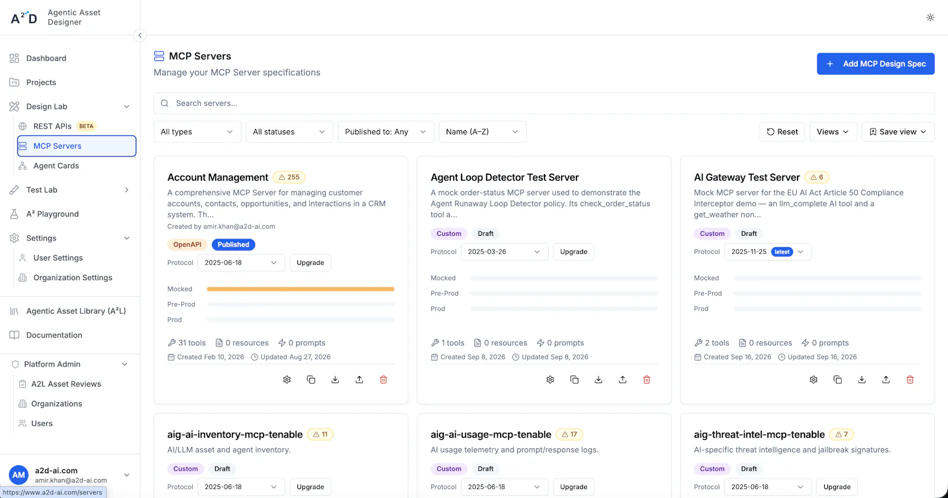
Task: Open AI Gateway protocol 2025-11-25 dropdown
Action: pyautogui.click(x=768, y=252)
